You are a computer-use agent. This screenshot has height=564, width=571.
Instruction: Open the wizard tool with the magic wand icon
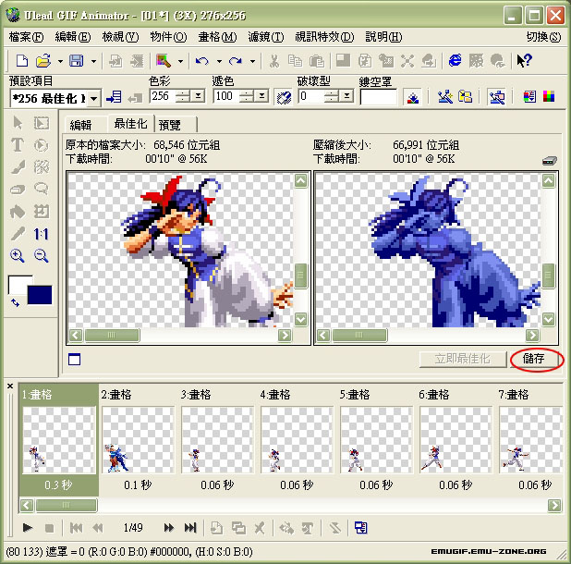click(164, 60)
